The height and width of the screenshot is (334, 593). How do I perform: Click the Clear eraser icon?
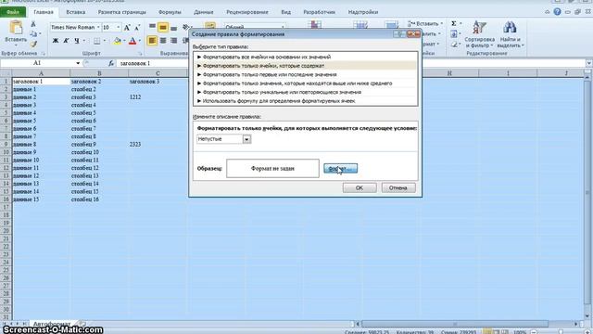tap(453, 45)
